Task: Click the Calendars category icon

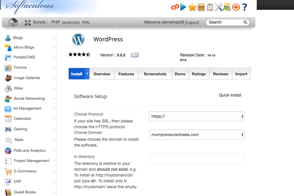Action: 8,119
